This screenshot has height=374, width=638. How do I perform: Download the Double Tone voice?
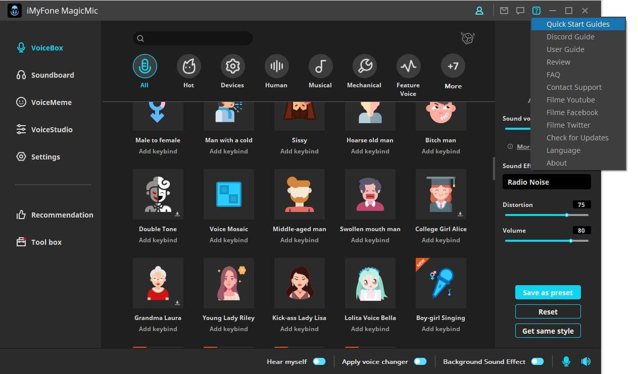(177, 214)
